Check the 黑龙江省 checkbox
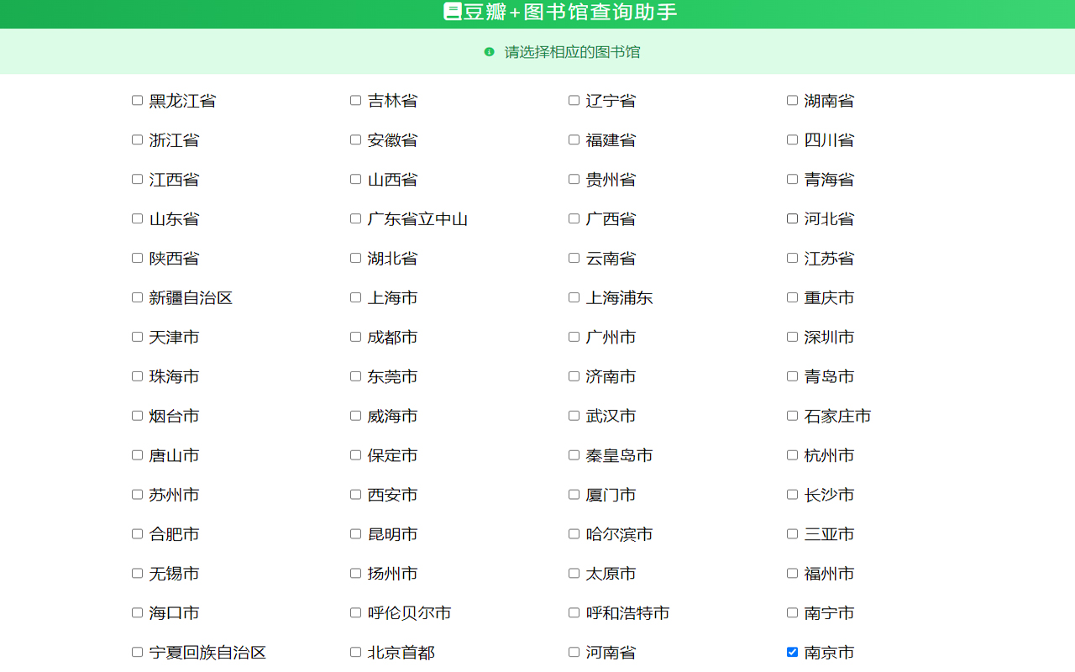 (136, 99)
